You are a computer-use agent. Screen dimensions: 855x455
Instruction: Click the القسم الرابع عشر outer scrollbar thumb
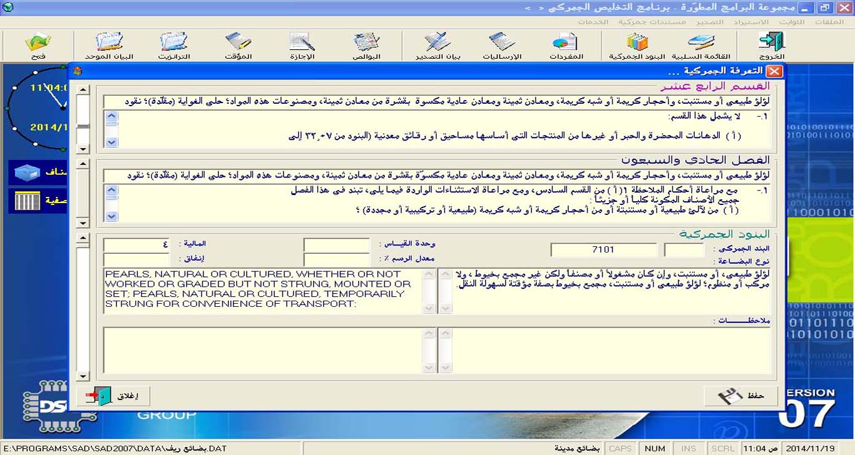point(83,127)
